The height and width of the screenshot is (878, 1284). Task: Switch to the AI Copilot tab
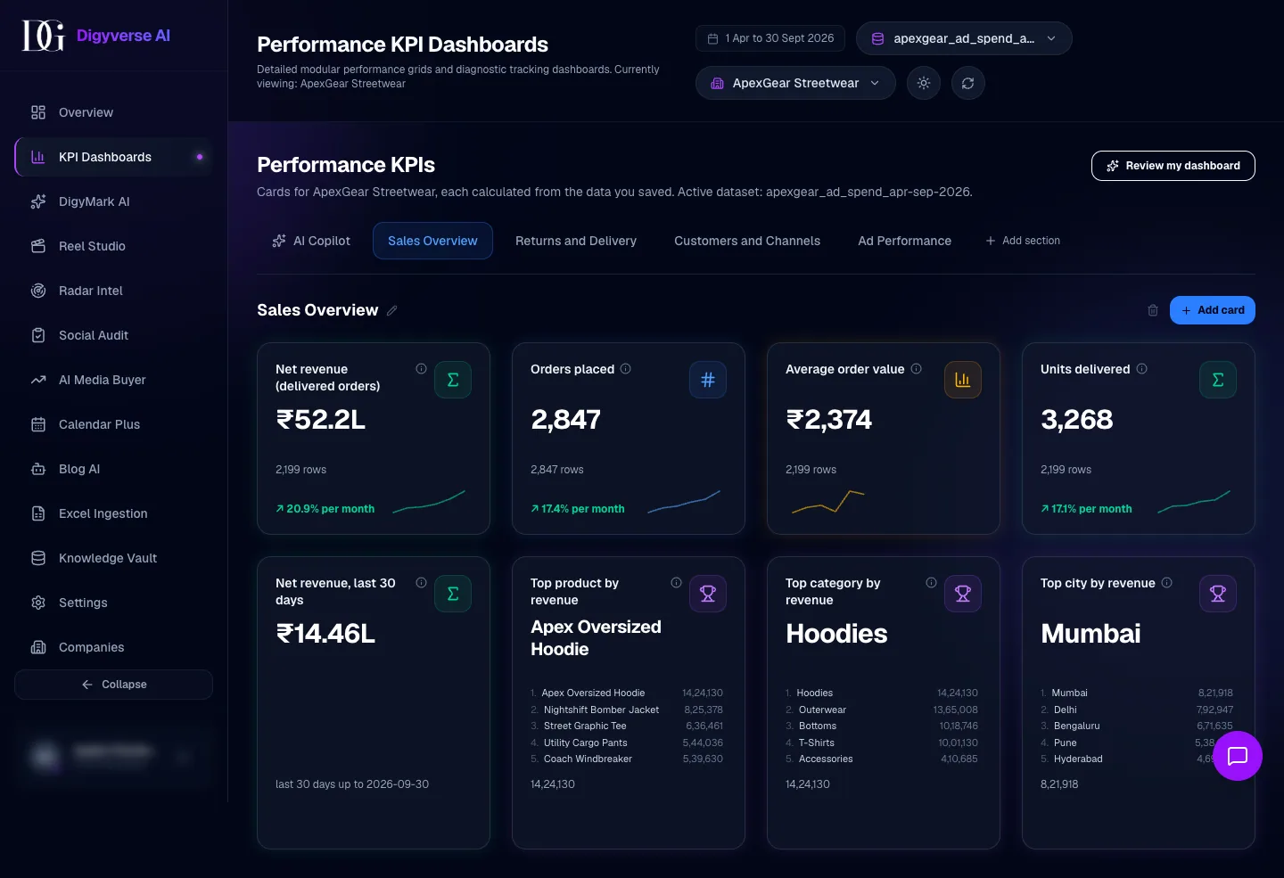pos(311,241)
